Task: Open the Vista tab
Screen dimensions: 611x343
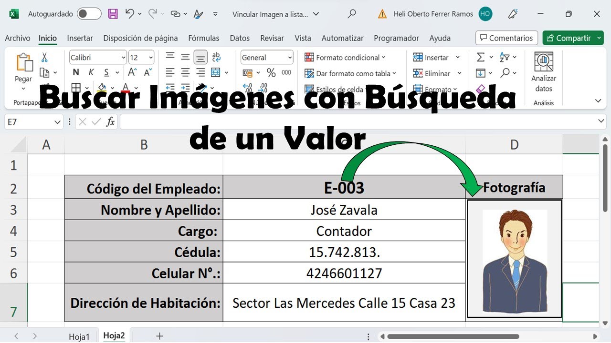Action: [303, 38]
